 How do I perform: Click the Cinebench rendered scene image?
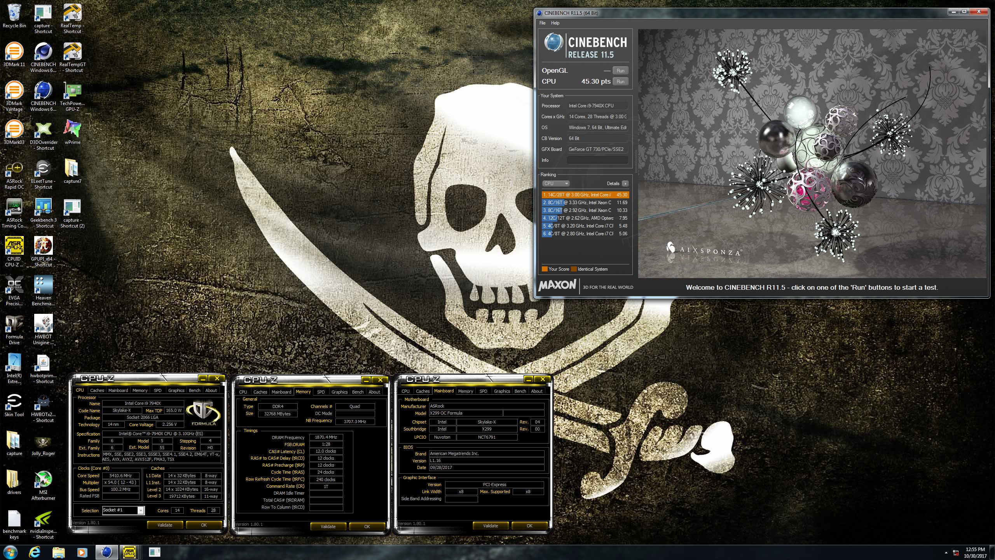(x=812, y=154)
